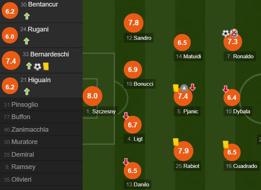The image size is (261, 190).
Task: Click the goal icon beside Ronaldo
Action: point(226,33)
